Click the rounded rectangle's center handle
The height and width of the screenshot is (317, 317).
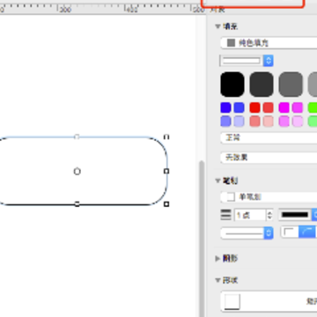point(77,171)
